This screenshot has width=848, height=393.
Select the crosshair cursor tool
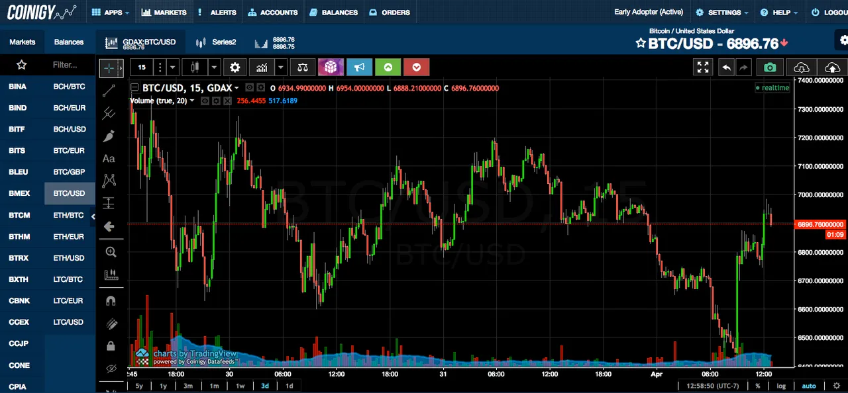point(109,67)
